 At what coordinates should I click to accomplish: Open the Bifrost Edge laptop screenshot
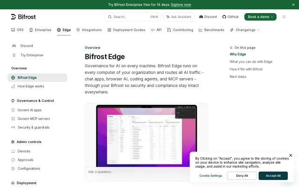(x=146, y=136)
